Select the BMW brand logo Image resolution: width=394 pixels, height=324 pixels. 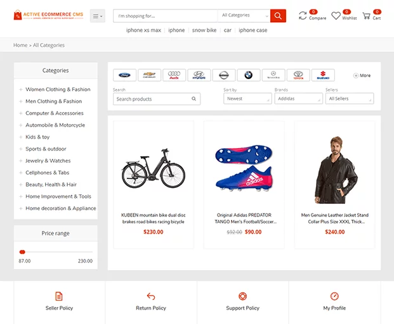(249, 75)
